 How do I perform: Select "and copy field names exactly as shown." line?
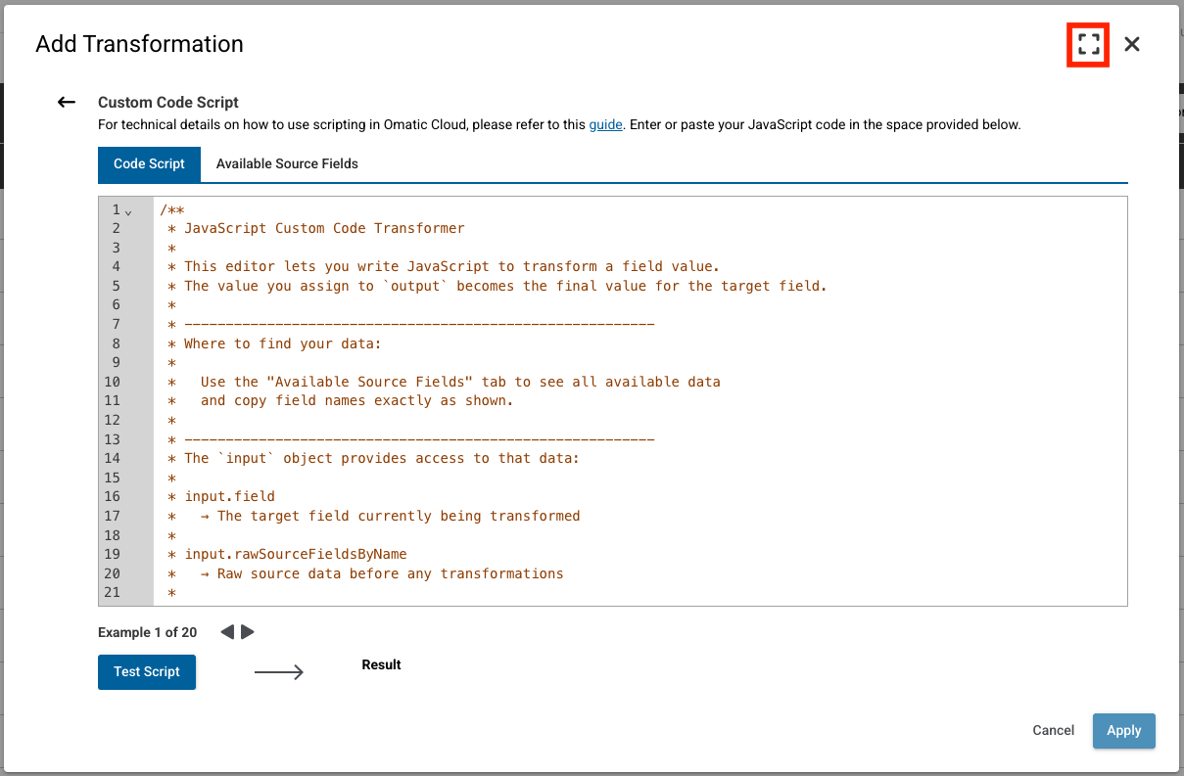356,400
